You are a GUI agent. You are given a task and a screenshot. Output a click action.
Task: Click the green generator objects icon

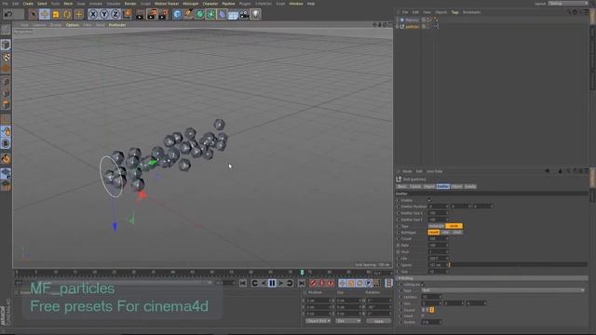tap(199, 15)
